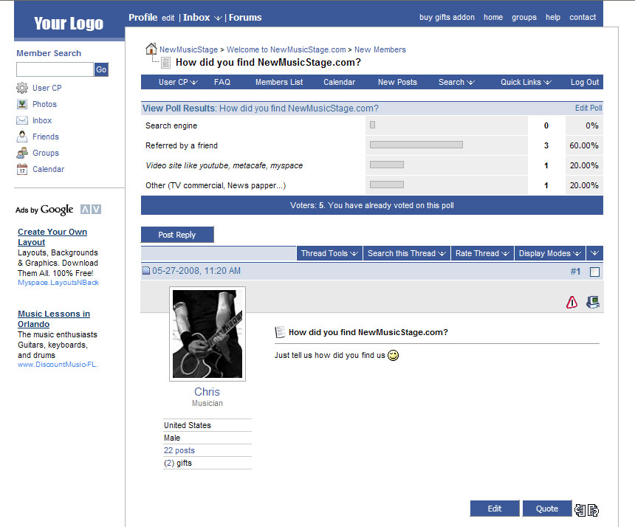Open the Music Lessons in Orlando ad
The image size is (635, 527).
click(54, 319)
